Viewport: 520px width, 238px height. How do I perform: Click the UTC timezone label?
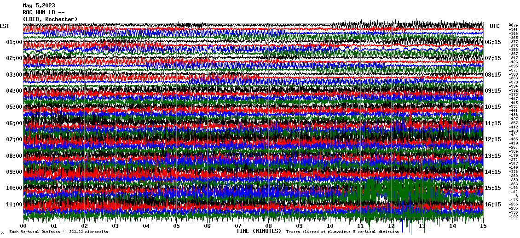point(494,26)
